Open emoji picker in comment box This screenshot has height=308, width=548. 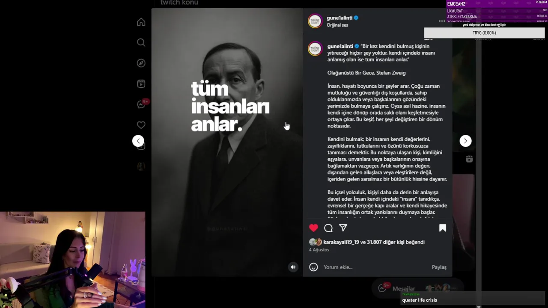click(313, 267)
